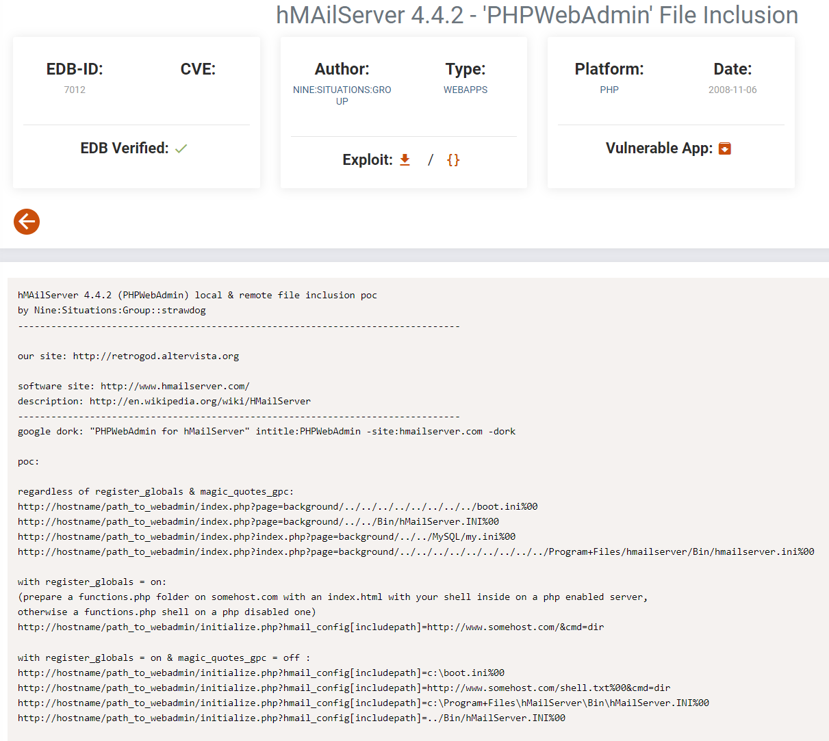Screen dimensions: 829x741
Task: Click the wikipedia description line
Action: 164,401
